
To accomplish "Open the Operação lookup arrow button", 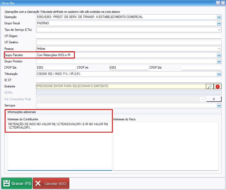I will (x=219, y=17).
